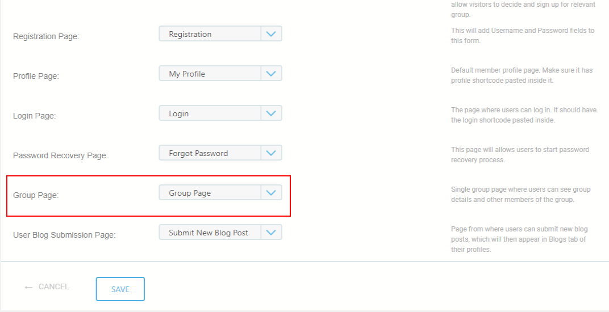Click the "Group Page:" field label
This screenshot has width=609, height=312.
coord(36,195)
